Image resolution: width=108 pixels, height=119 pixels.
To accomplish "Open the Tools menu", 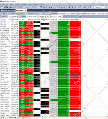I will tap(30, 4).
